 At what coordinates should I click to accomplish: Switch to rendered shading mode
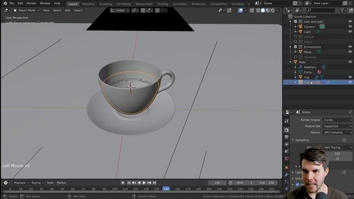[x=273, y=11]
